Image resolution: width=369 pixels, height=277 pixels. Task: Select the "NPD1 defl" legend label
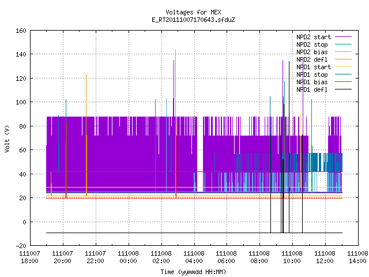click(x=312, y=90)
